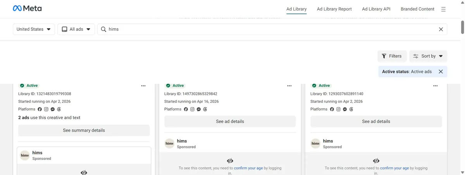
Task: Open options menu for ad 1293037602891140
Action: (x=436, y=86)
